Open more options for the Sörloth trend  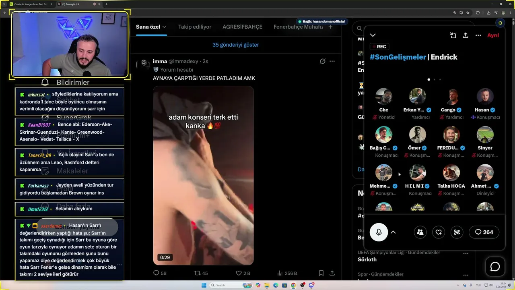pyautogui.click(x=466, y=253)
